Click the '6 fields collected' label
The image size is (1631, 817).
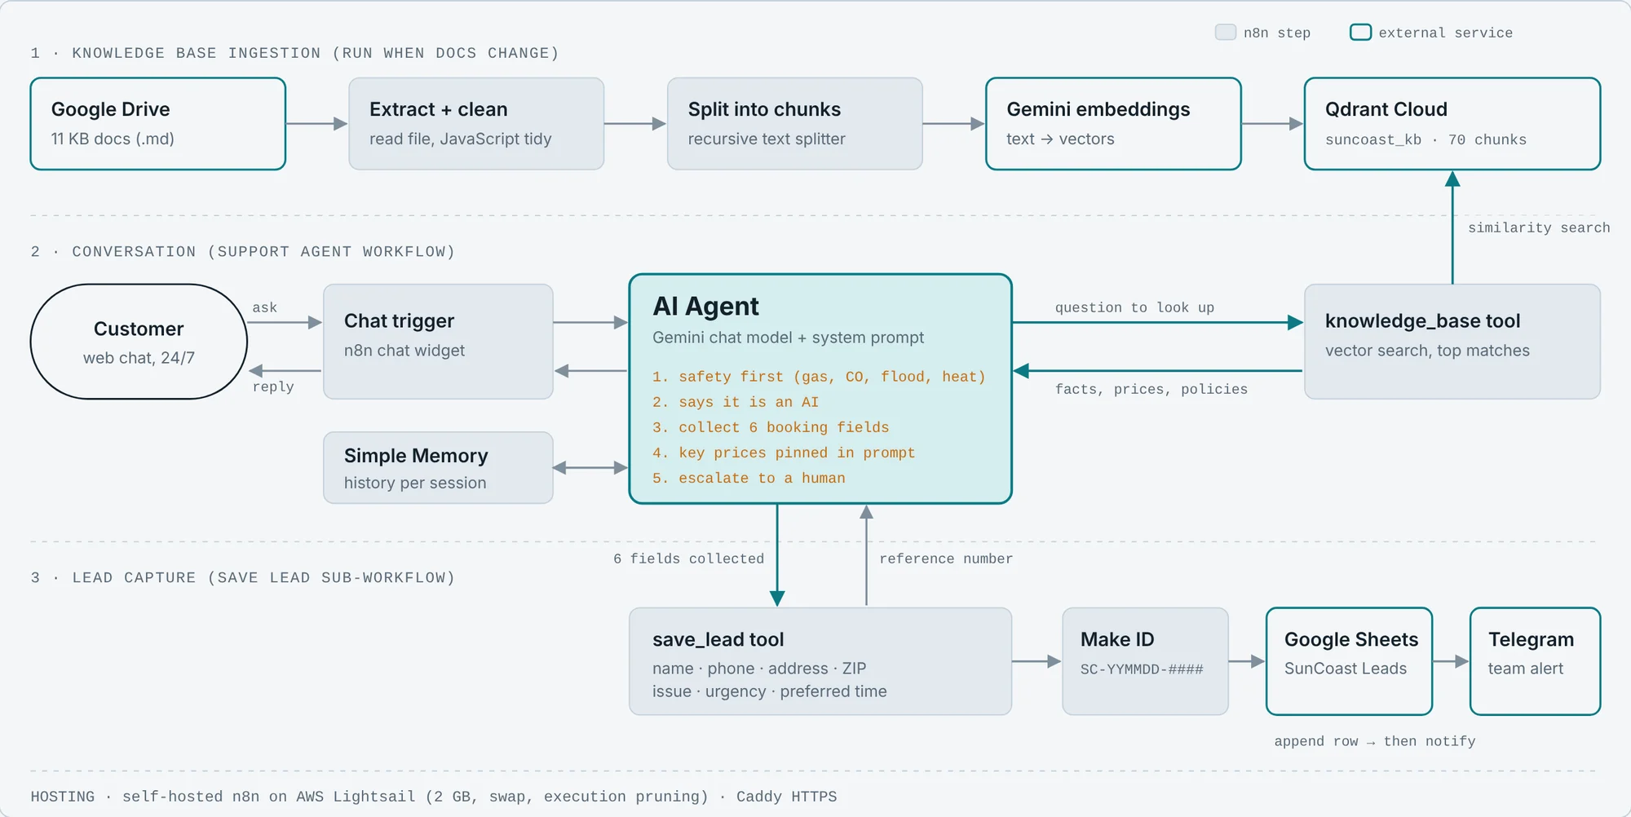point(688,559)
